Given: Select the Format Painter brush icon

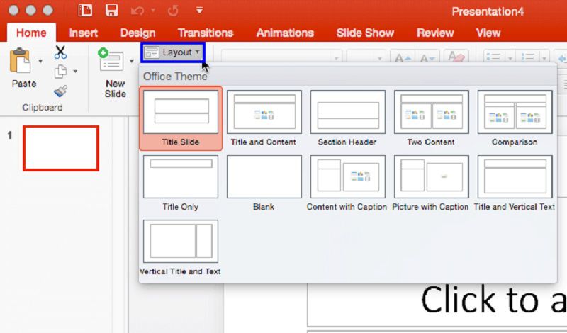Looking at the screenshot, I should point(60,91).
